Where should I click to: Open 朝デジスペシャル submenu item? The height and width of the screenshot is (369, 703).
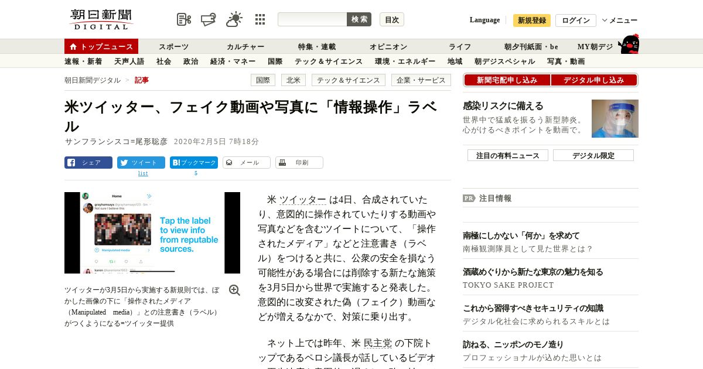[x=504, y=61]
